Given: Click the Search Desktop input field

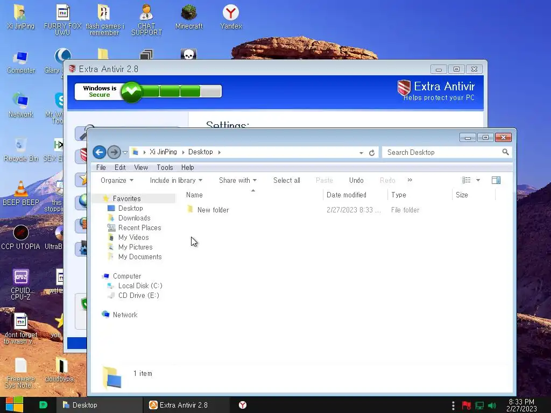Looking at the screenshot, I should (x=442, y=152).
